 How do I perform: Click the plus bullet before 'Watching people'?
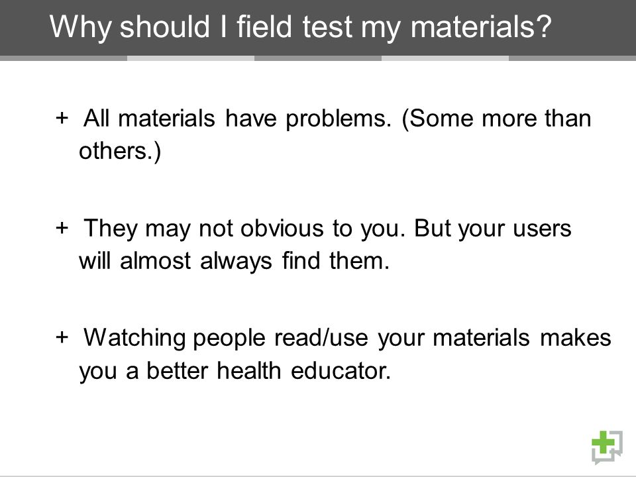62,337
